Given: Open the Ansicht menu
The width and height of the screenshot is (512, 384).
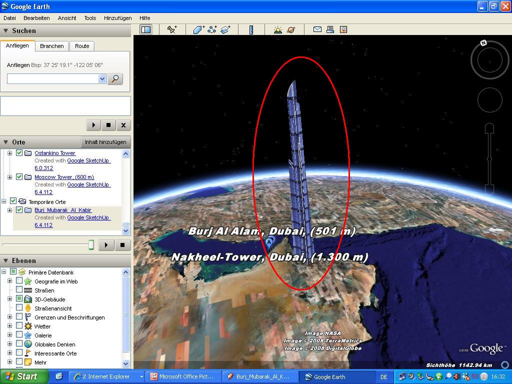Looking at the screenshot, I should 67,18.
